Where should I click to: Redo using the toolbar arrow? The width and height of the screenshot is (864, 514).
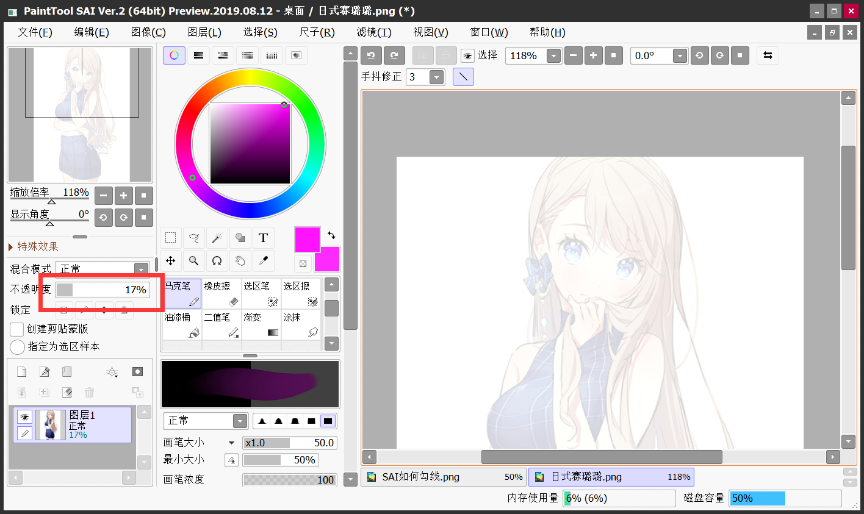[x=394, y=55]
